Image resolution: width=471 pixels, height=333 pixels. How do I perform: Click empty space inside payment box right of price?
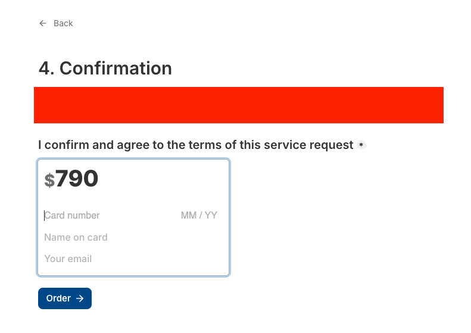(x=173, y=179)
